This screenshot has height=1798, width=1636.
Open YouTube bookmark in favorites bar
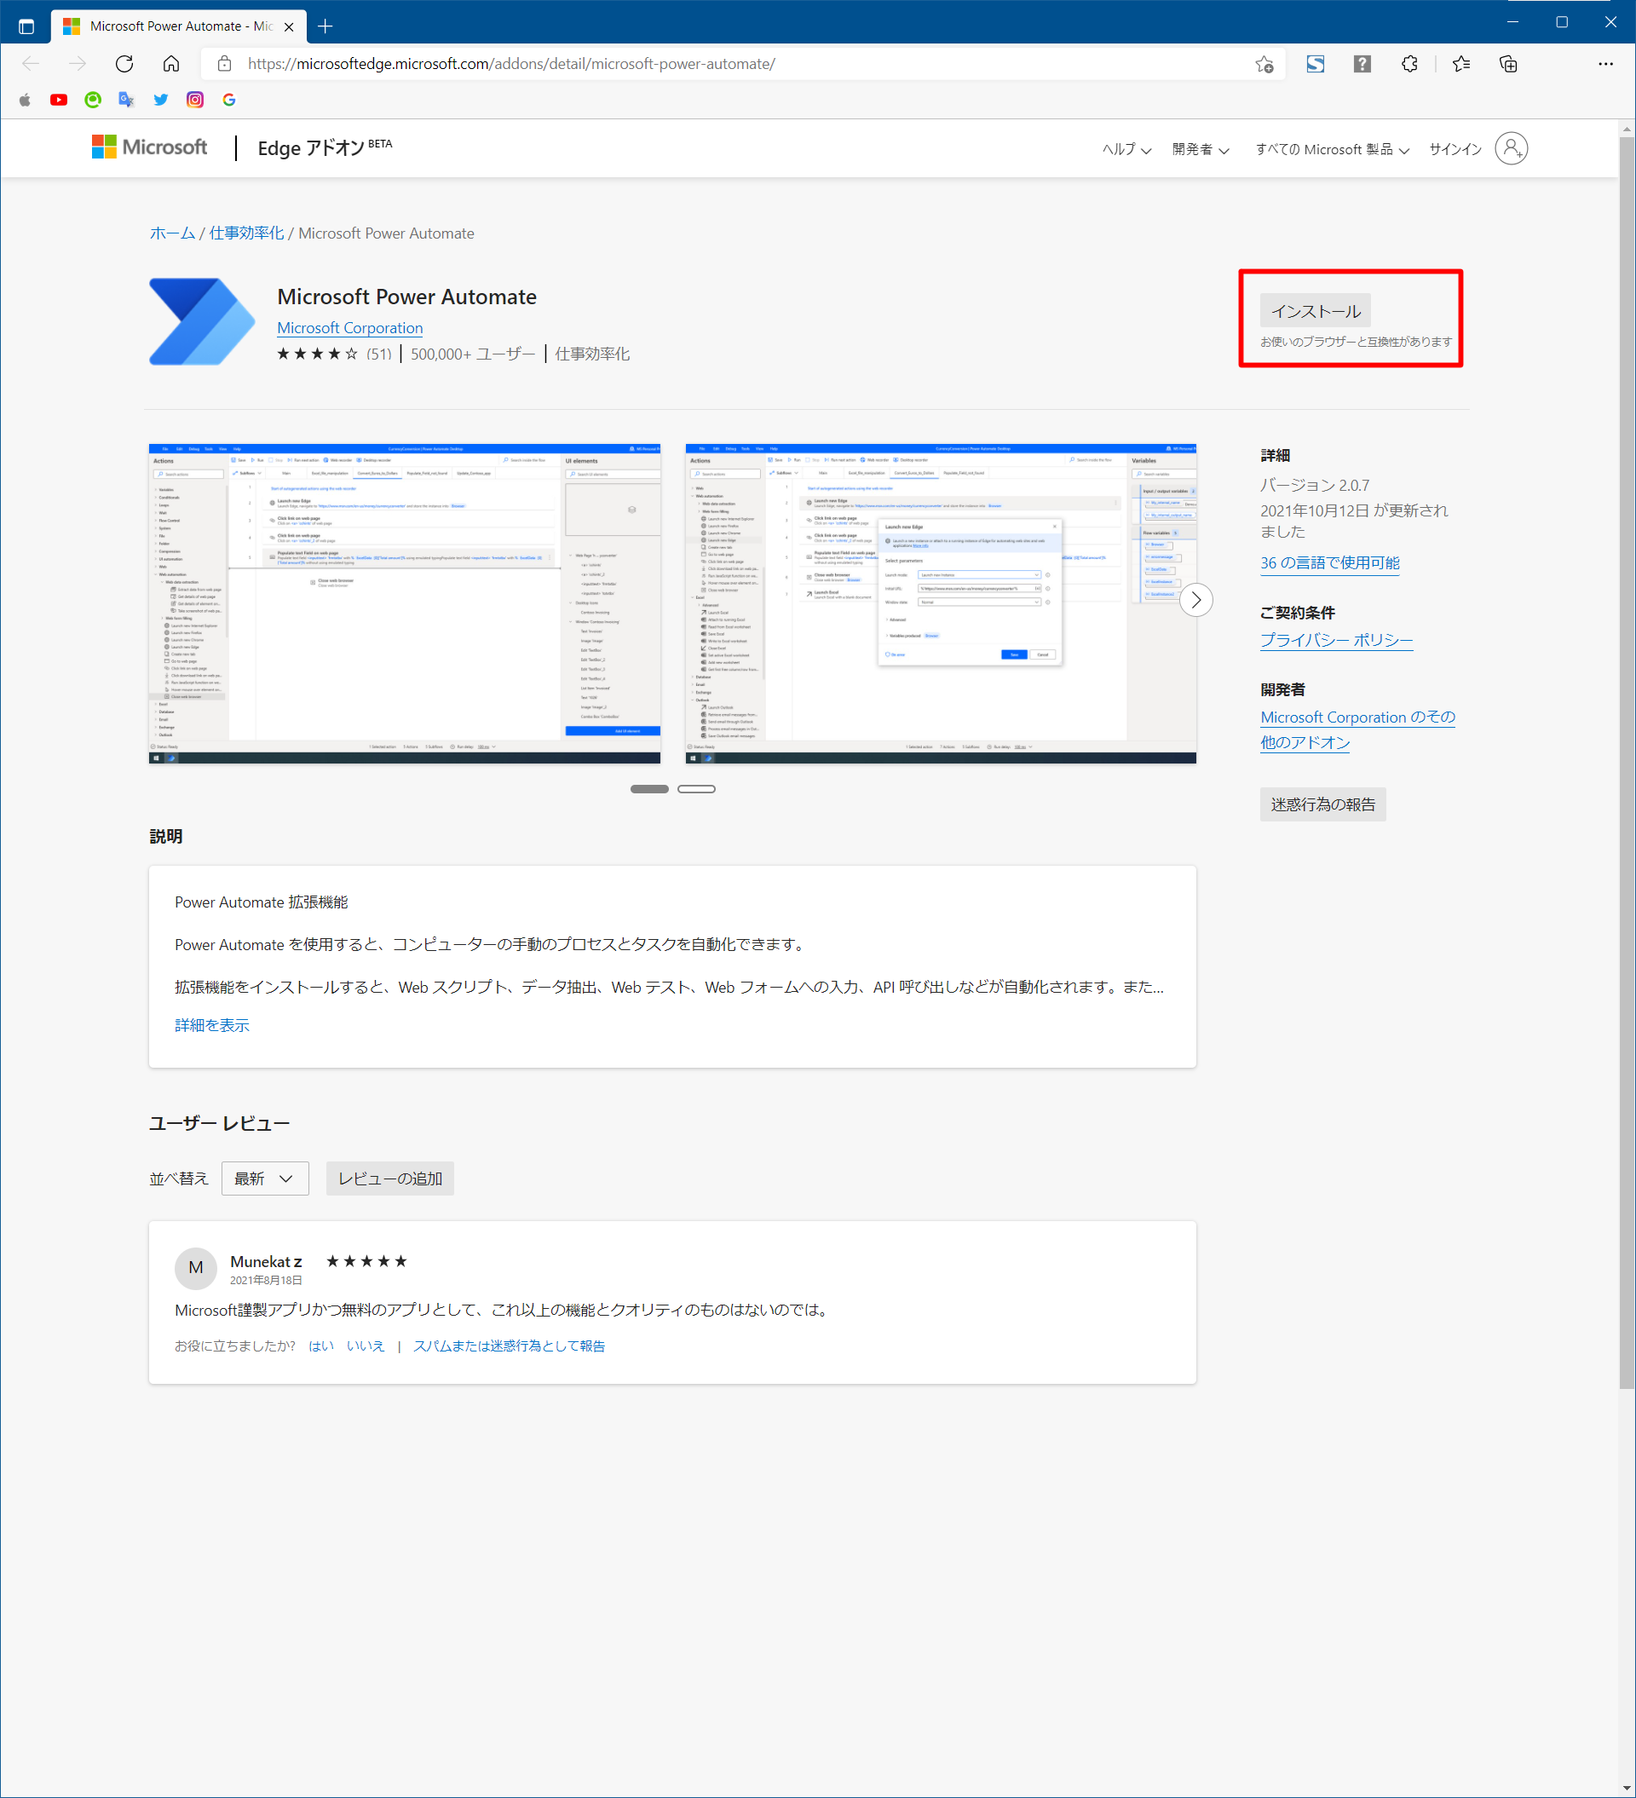pos(59,100)
